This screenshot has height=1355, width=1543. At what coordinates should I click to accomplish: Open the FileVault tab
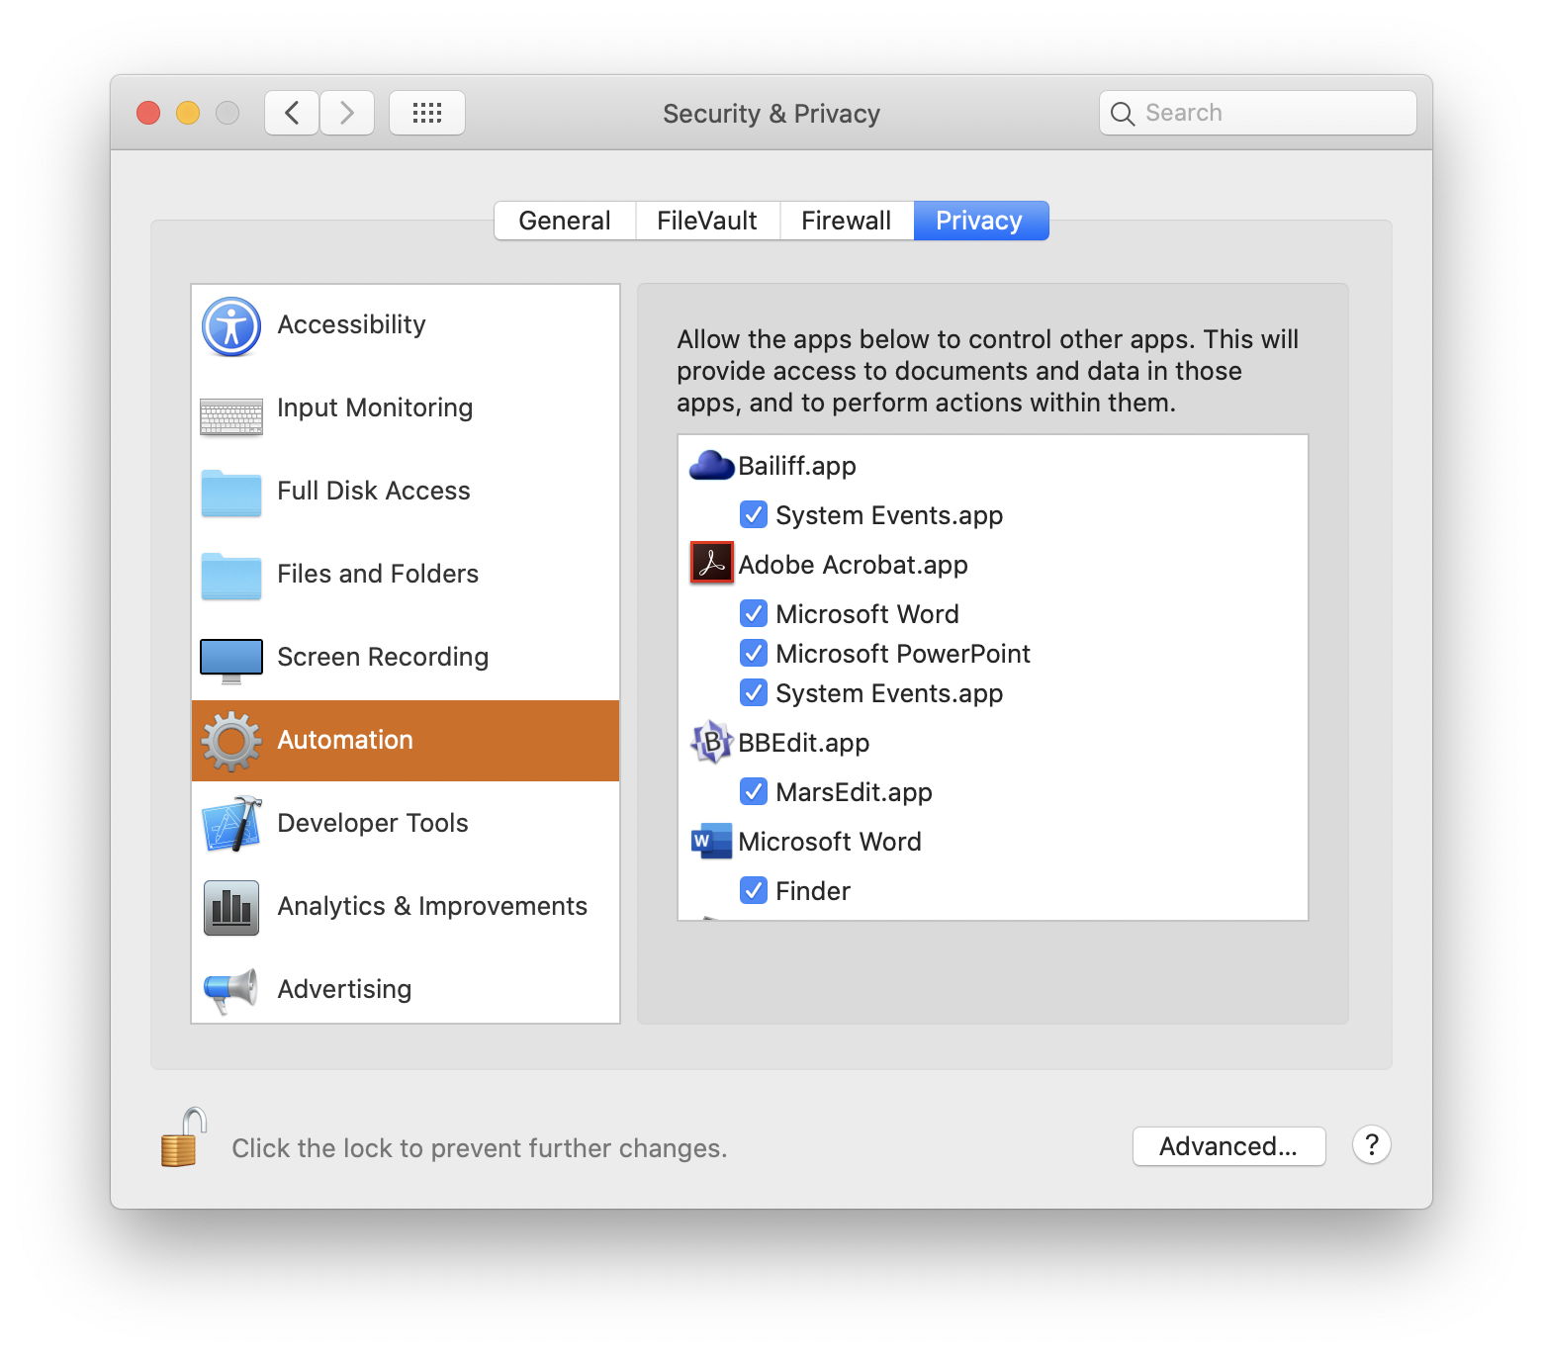tap(706, 221)
